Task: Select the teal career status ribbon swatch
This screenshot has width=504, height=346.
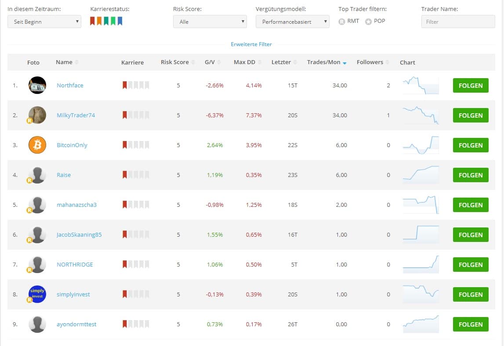Action: coord(106,21)
